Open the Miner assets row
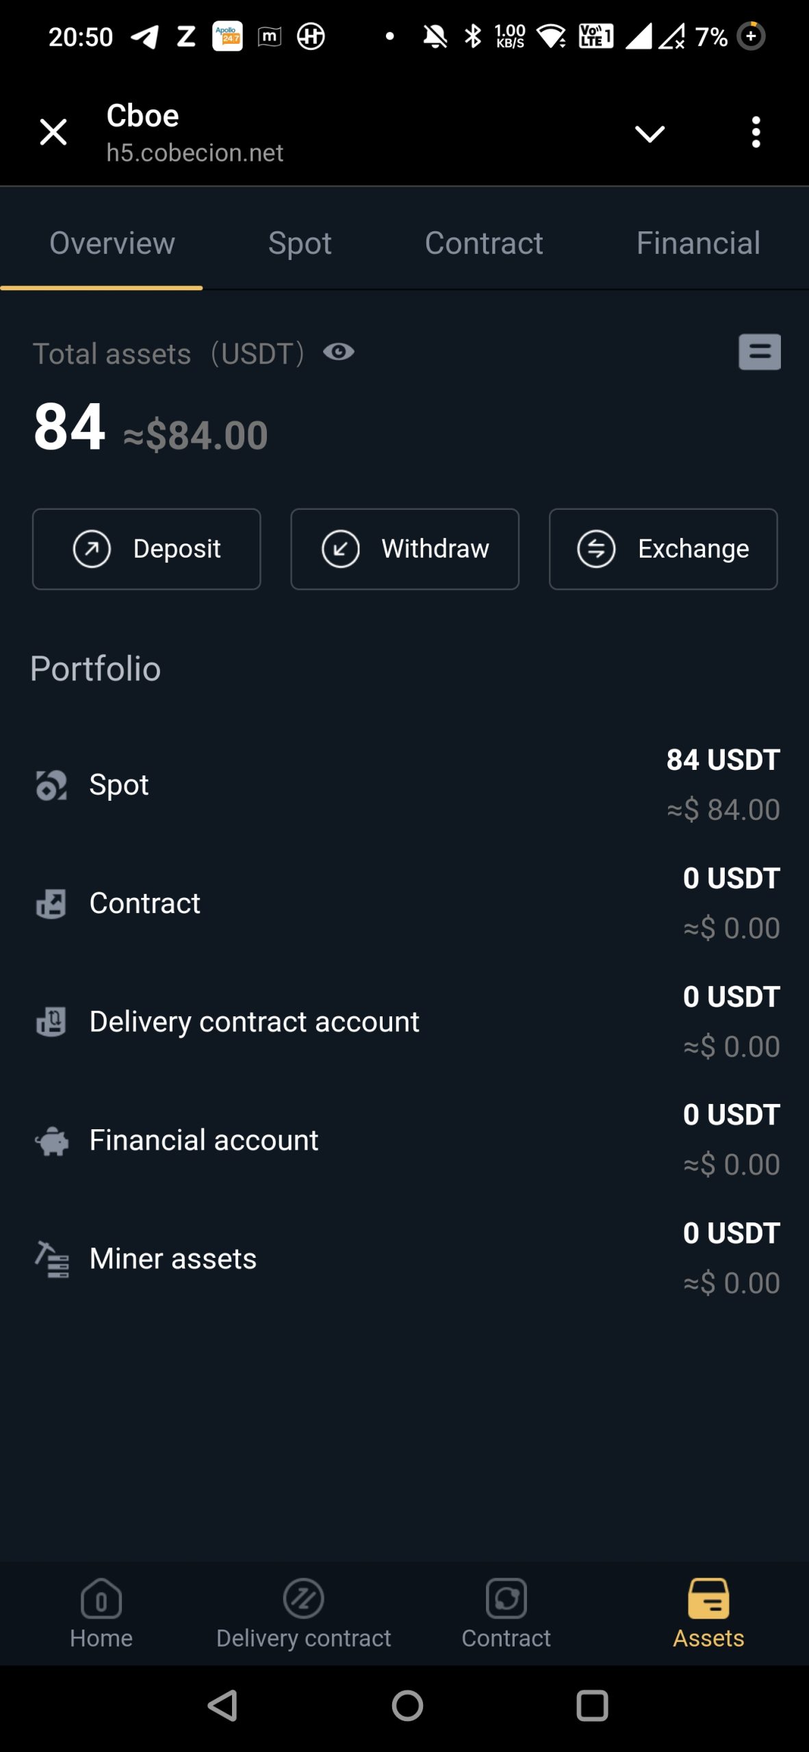The image size is (809, 1752). (404, 1259)
